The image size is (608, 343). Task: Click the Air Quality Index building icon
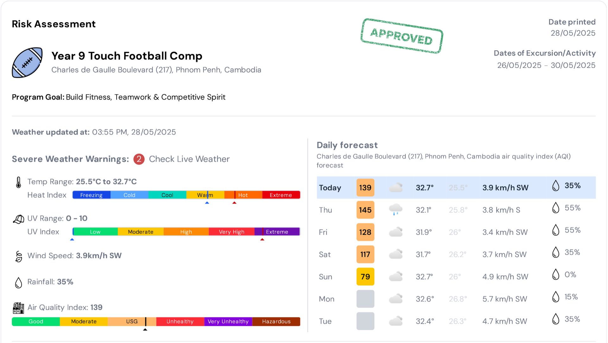click(x=18, y=308)
